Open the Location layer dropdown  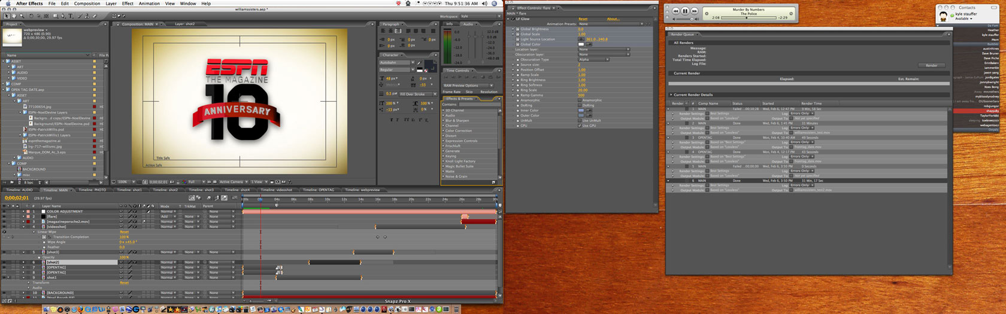click(604, 50)
